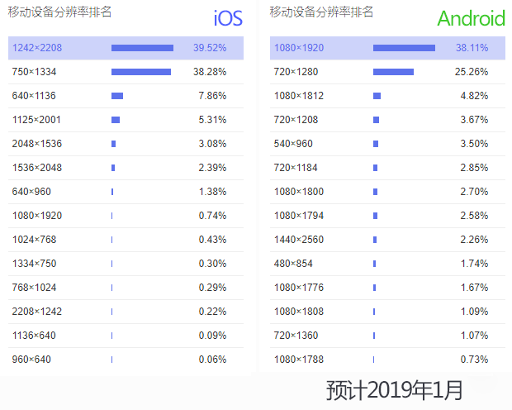Click the 1440×2560 resolution entry
Viewport: 512px width, 410px height.
click(301, 240)
